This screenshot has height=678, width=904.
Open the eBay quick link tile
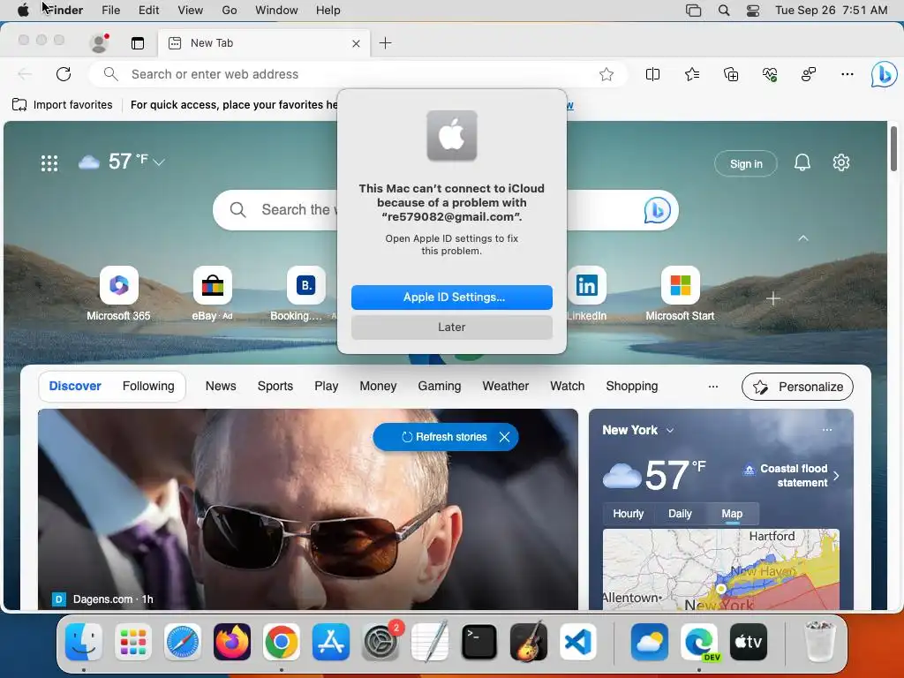point(212,285)
